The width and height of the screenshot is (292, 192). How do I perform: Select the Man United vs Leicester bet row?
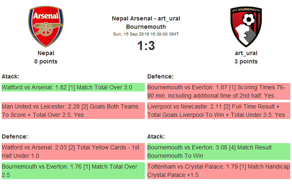click(x=73, y=111)
